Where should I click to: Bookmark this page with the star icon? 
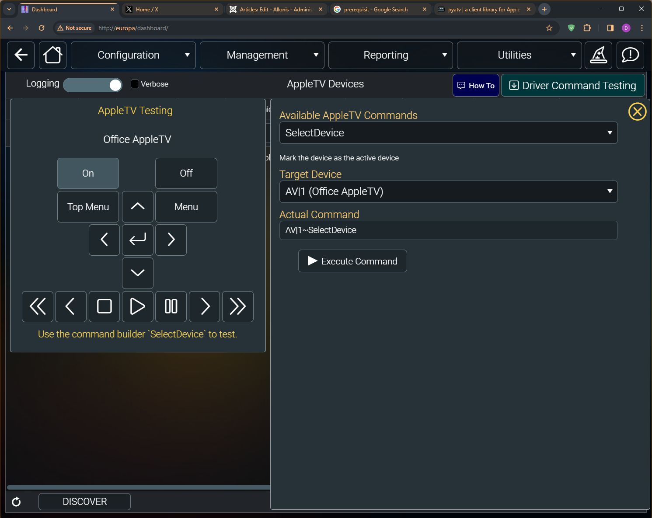pos(549,28)
